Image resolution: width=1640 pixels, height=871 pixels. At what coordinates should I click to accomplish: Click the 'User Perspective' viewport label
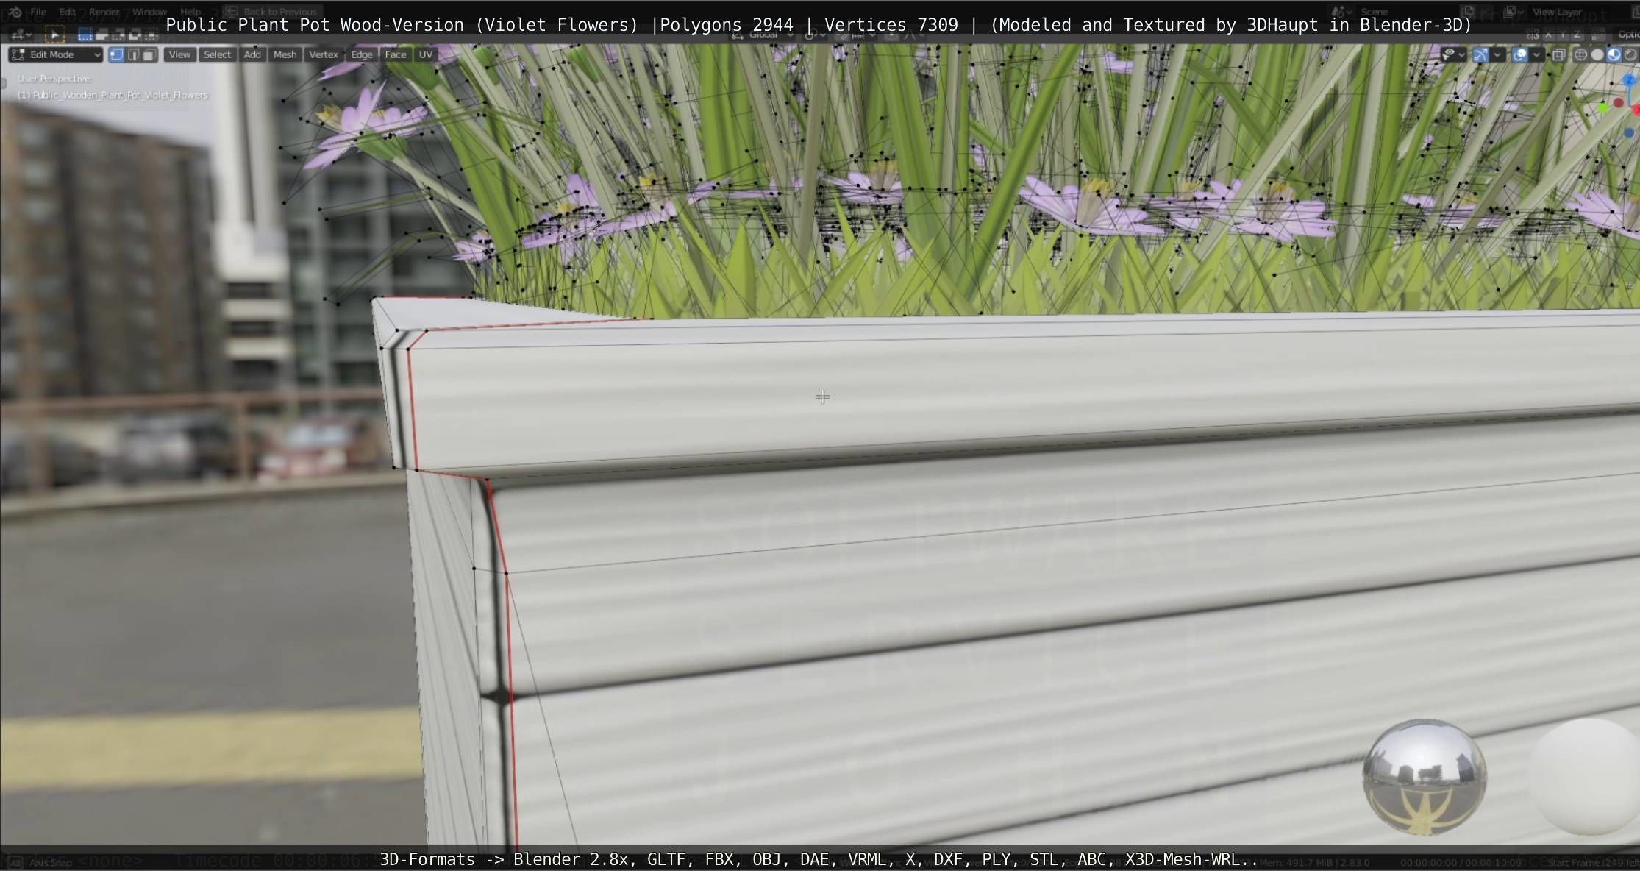point(54,79)
